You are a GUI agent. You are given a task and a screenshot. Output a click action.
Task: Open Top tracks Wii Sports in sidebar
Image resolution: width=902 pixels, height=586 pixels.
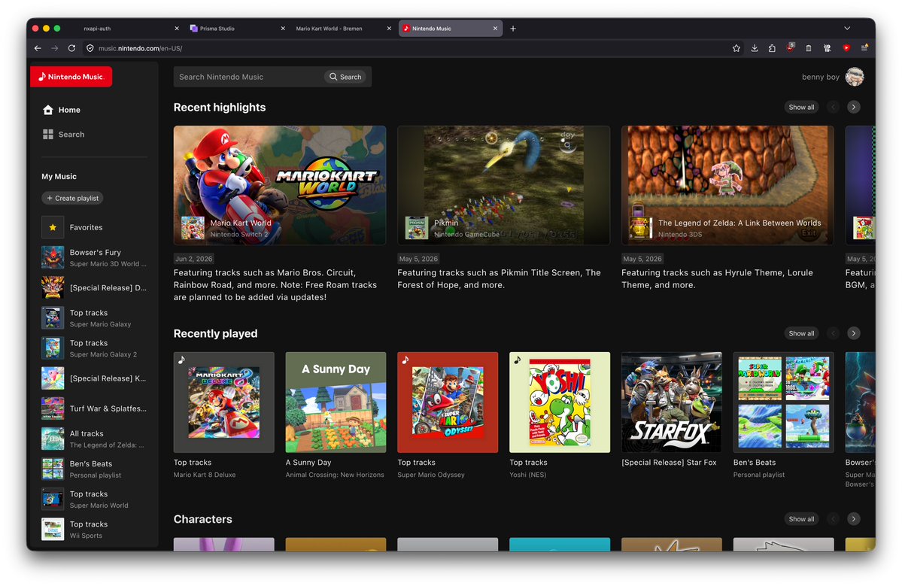[94, 529]
